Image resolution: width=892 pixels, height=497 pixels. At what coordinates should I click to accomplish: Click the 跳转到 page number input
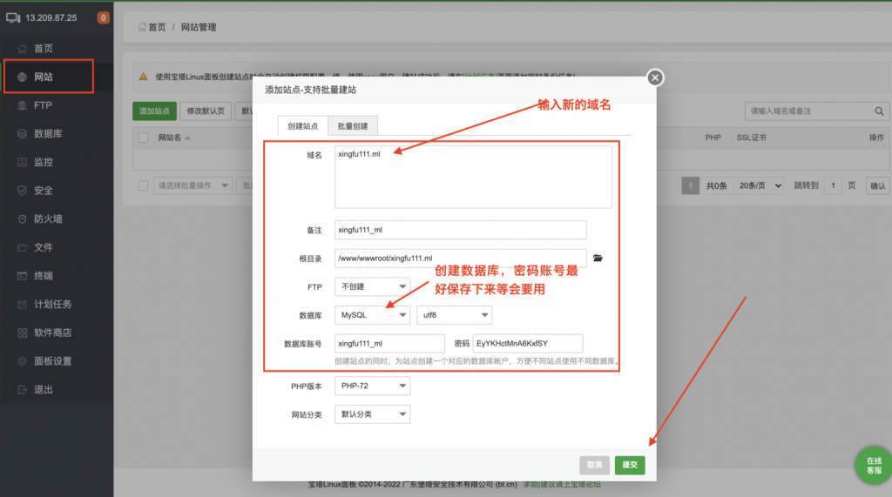[833, 185]
